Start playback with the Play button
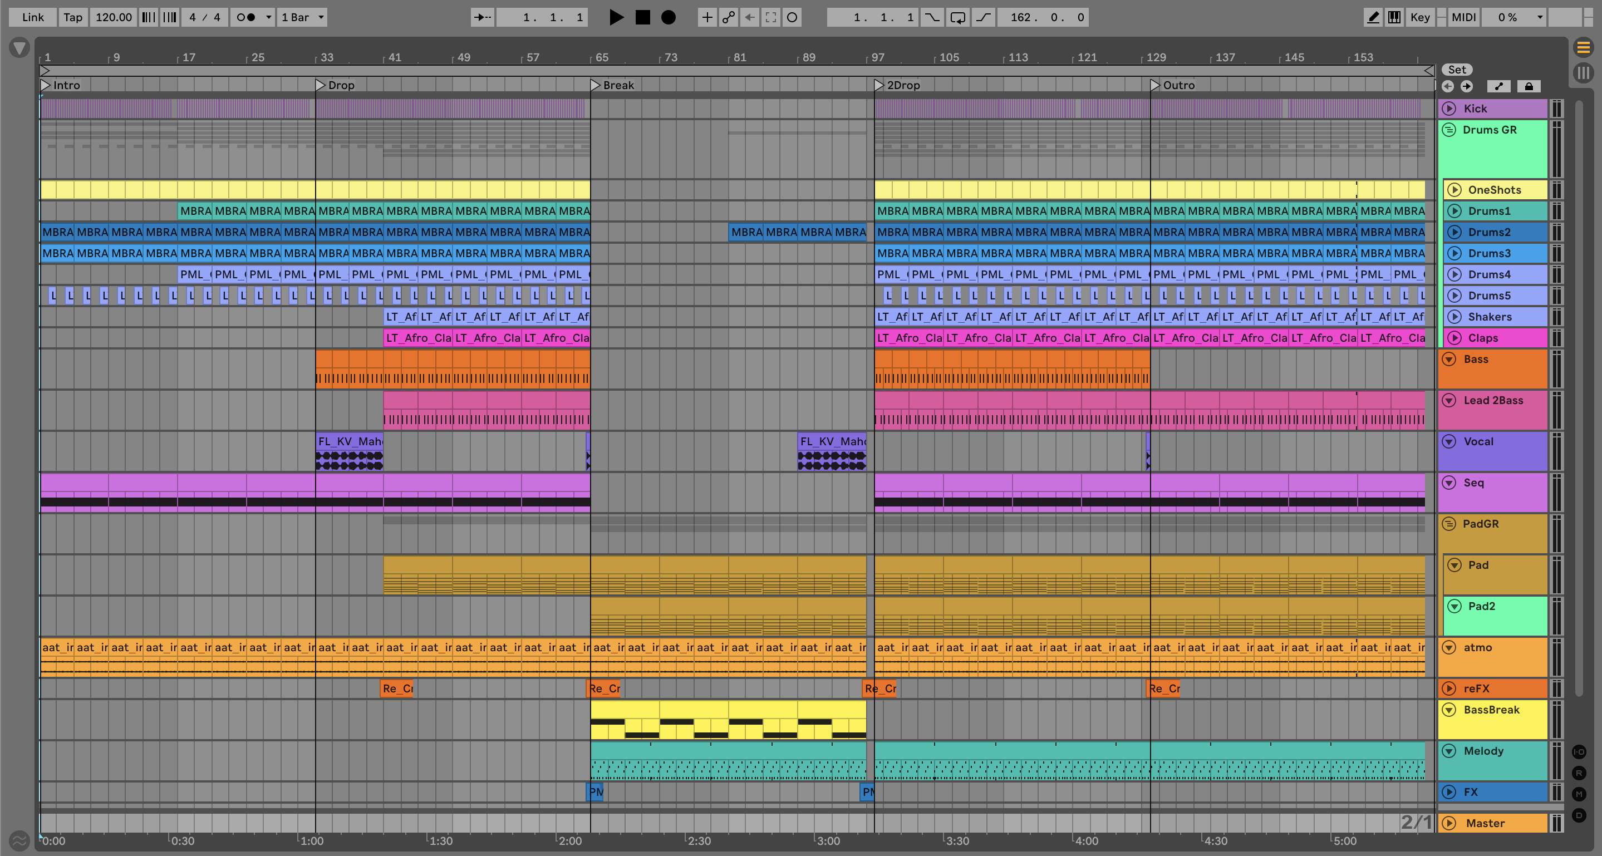1602x856 pixels. tap(616, 17)
